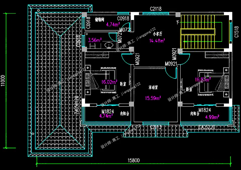This screenshot has width=241, height=170.
Task: Click the C1518 window label on right
Action: point(236,32)
